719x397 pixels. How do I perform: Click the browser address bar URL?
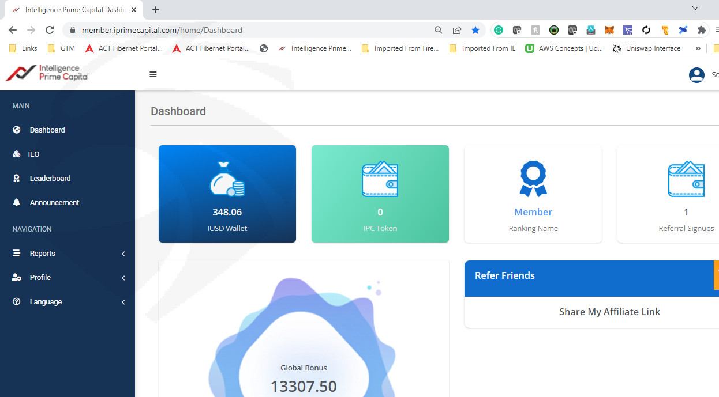tap(231, 30)
